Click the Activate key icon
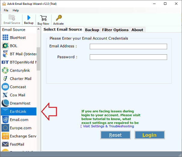Screen dimensions: 182x157 tap(59, 18)
